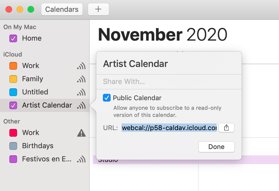Click the sharing icon next to Artist Calendar

81,105
